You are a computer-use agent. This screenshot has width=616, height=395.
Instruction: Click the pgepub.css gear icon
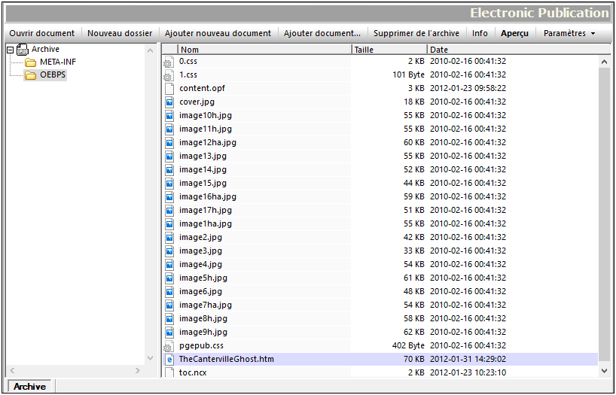169,346
